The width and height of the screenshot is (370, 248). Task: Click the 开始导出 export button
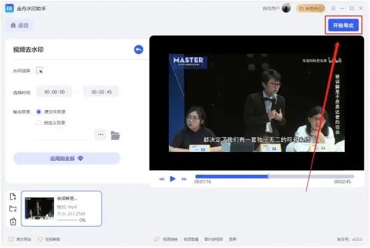[343, 25]
